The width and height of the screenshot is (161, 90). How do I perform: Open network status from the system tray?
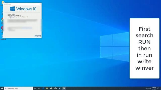pos(148,88)
